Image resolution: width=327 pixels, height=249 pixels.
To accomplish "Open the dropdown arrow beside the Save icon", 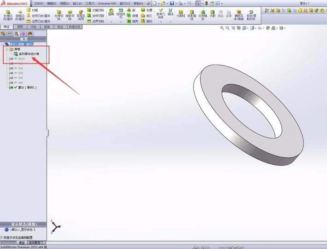I will pyautogui.click(x=176, y=4).
